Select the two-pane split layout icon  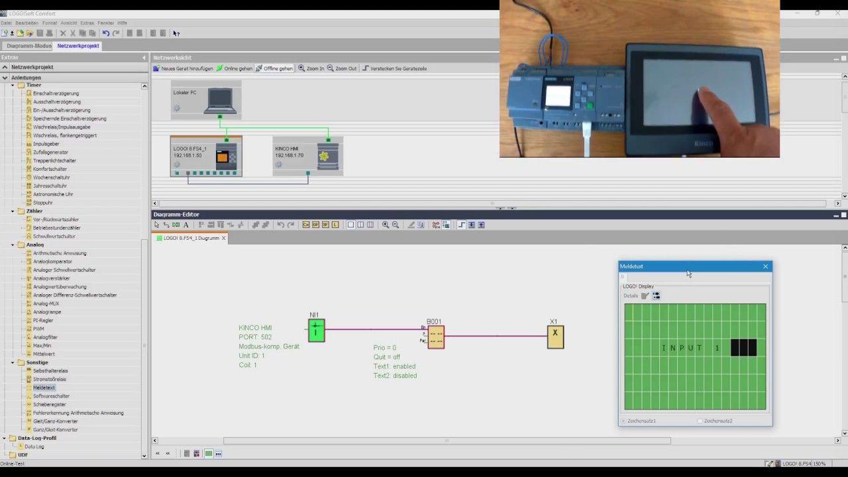click(x=360, y=225)
